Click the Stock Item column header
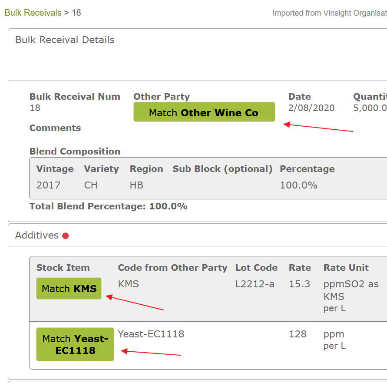This screenshot has width=387, height=387. tap(63, 267)
